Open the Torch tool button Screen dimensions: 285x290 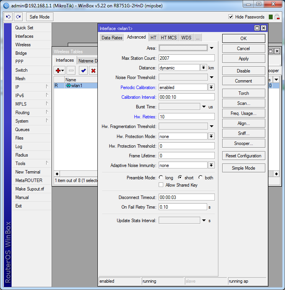(244, 93)
